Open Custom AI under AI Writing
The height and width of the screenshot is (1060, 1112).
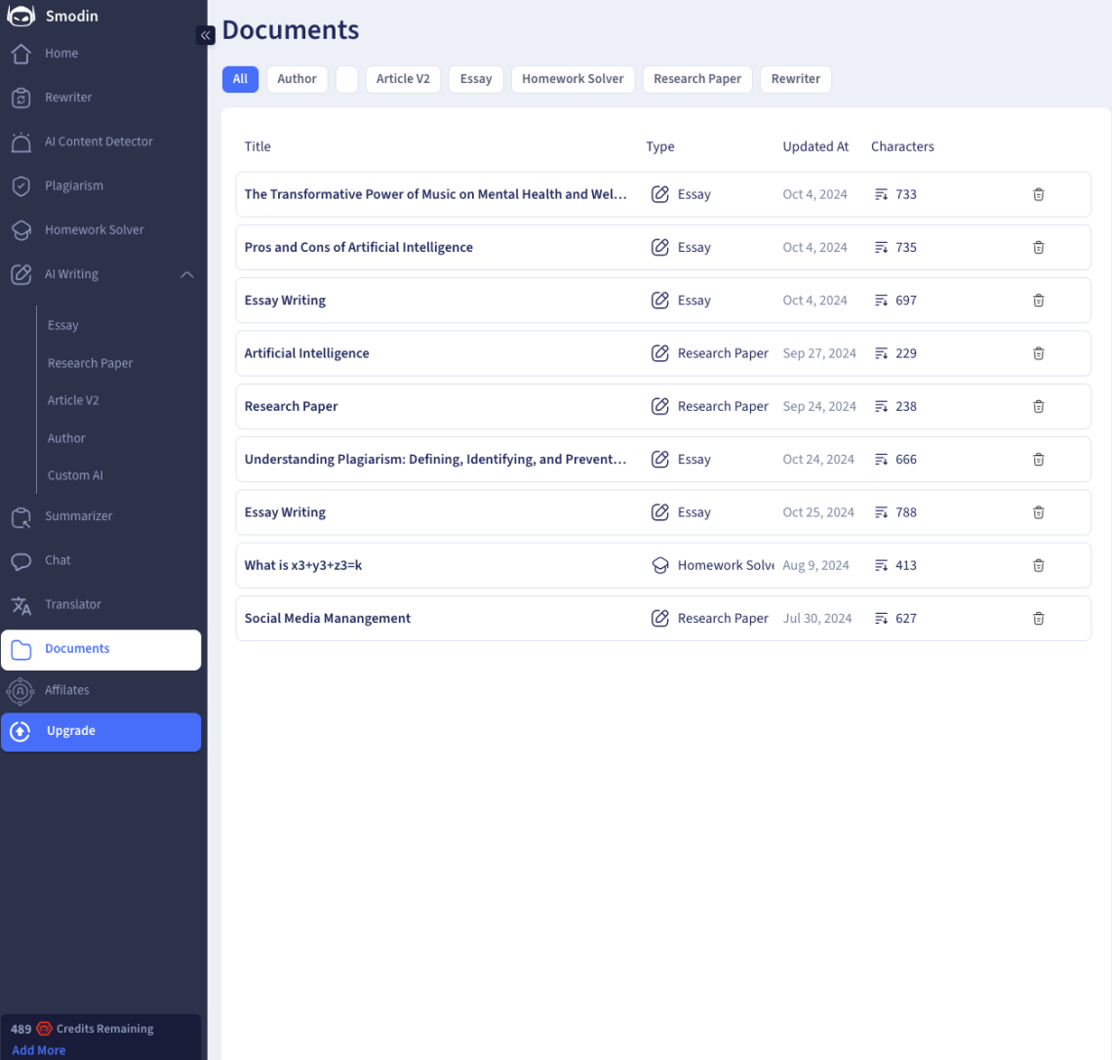75,475
